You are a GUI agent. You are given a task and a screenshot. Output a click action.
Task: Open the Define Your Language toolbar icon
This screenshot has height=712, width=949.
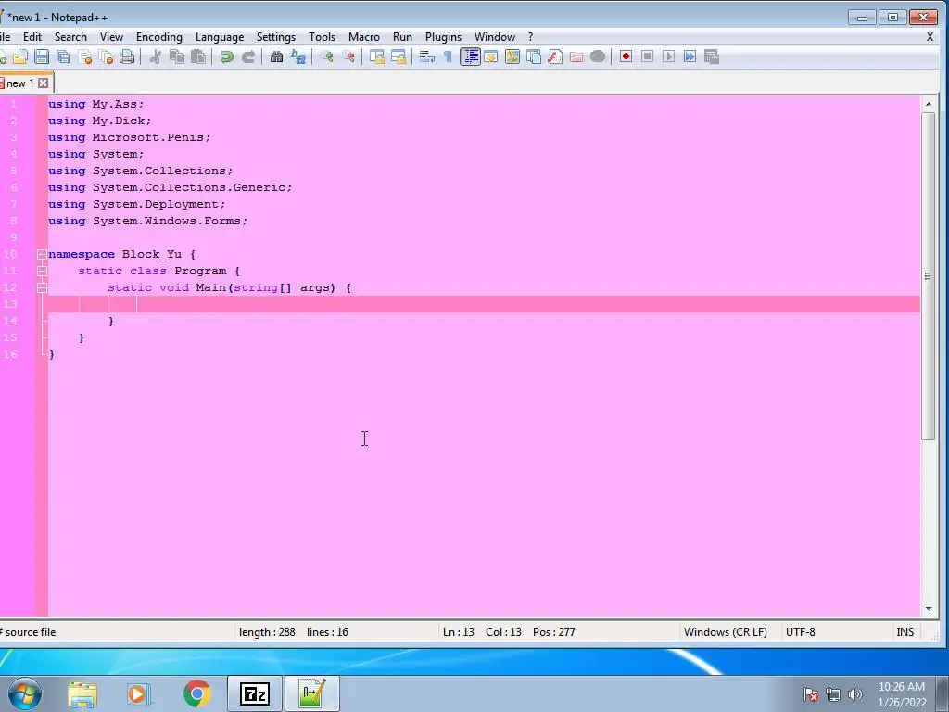[x=491, y=57]
